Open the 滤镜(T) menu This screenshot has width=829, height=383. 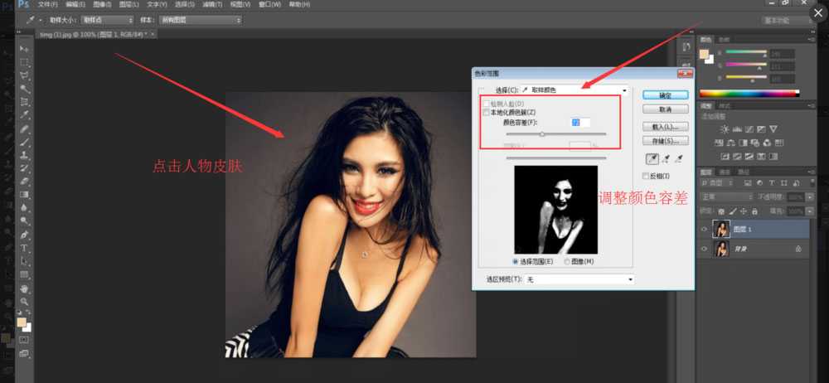[x=212, y=4]
